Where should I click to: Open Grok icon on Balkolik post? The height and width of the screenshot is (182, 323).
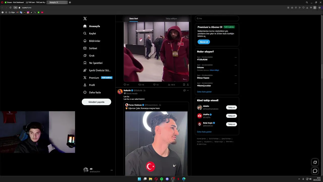point(184,90)
